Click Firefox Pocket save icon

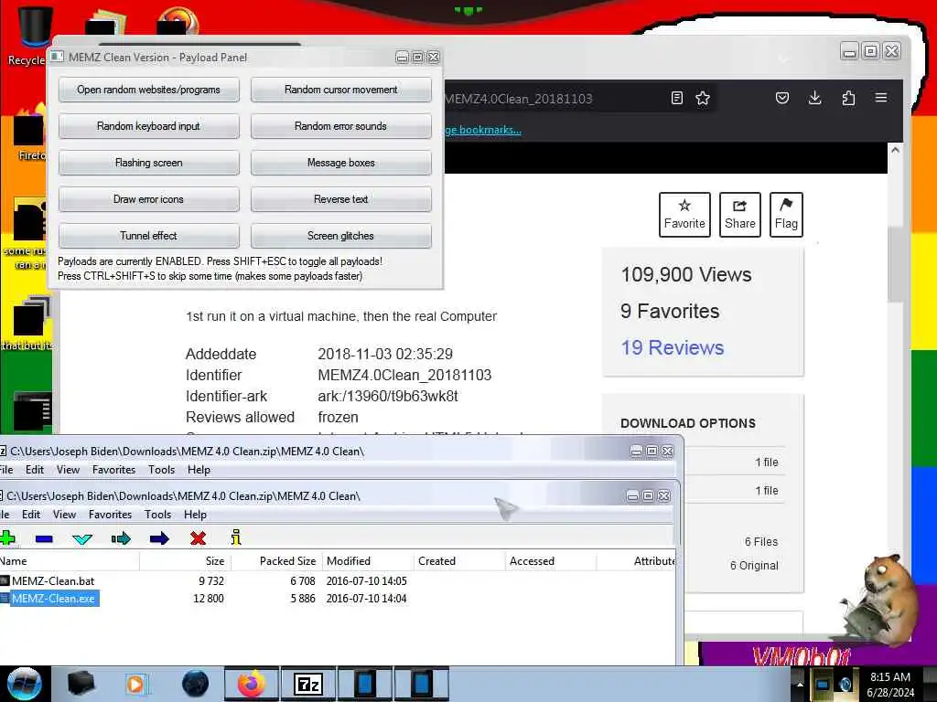[x=782, y=98]
